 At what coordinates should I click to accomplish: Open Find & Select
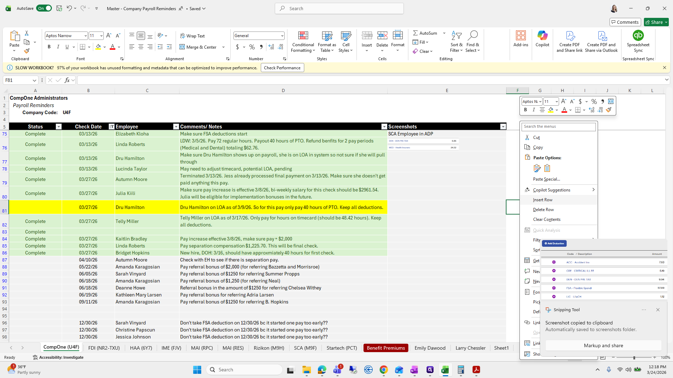473,41
